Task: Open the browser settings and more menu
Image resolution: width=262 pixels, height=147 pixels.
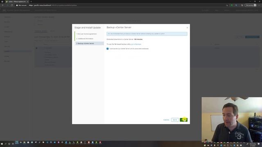Action: click(259, 5)
